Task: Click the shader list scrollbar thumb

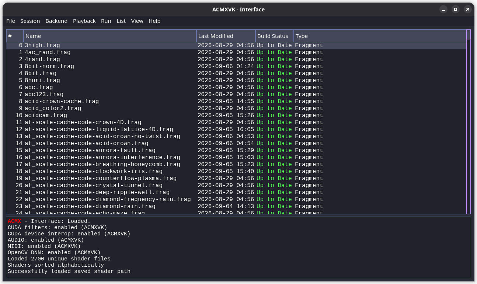Action: (x=469, y=35)
